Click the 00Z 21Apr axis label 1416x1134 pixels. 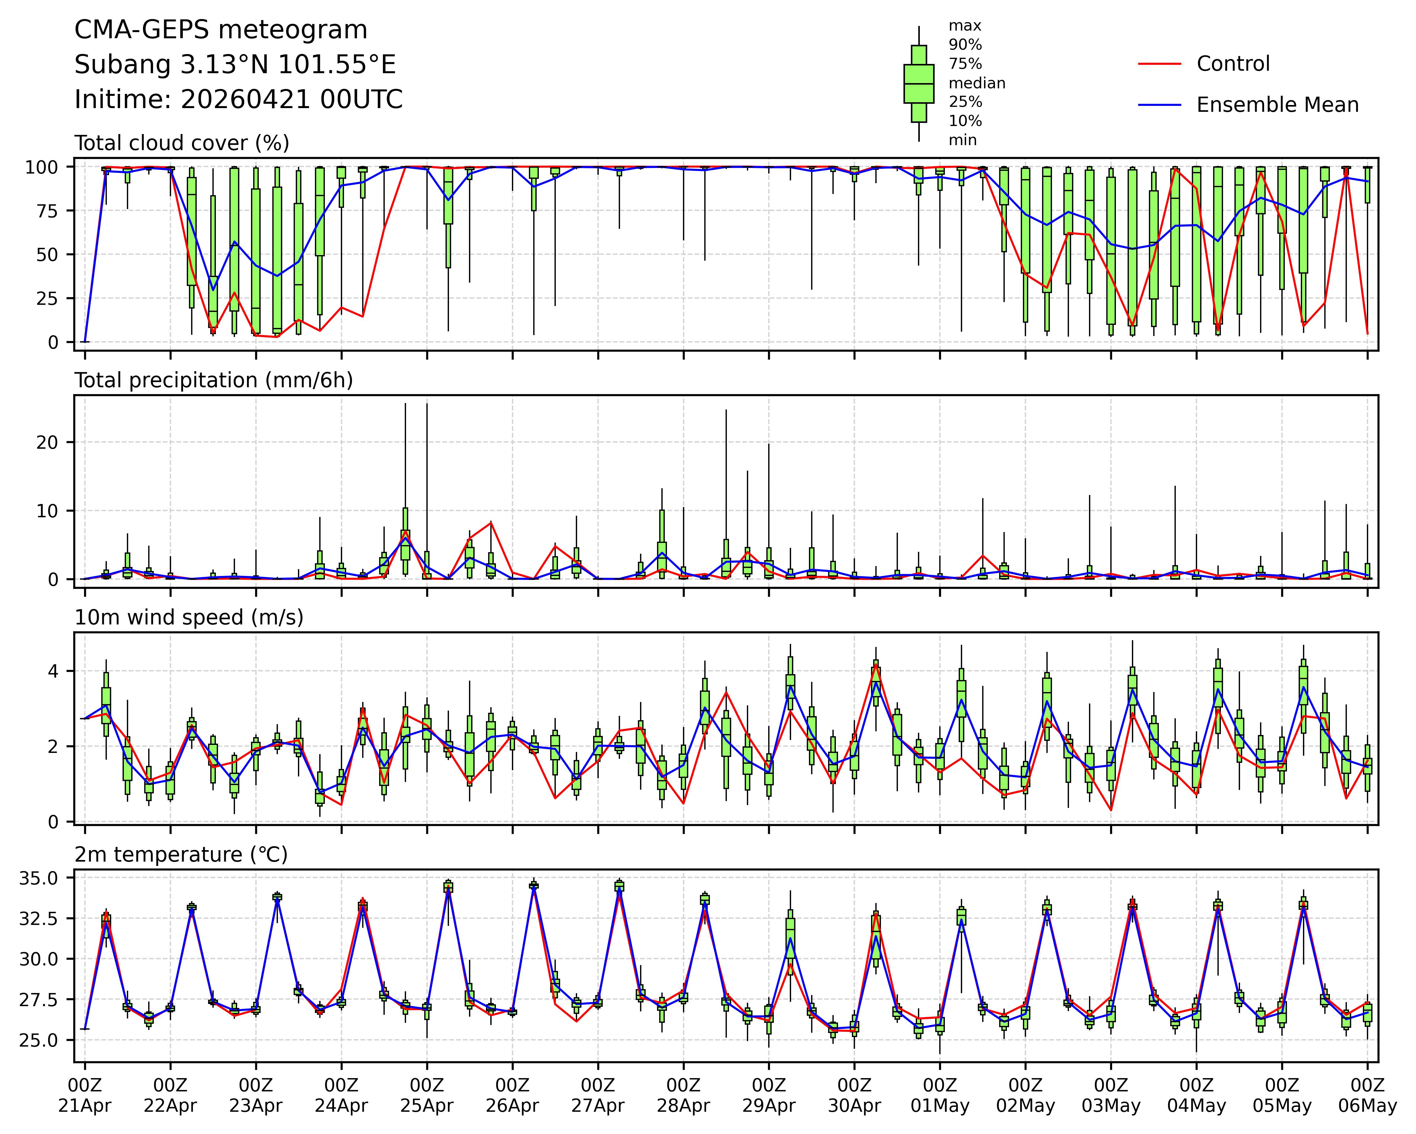(x=85, y=1094)
